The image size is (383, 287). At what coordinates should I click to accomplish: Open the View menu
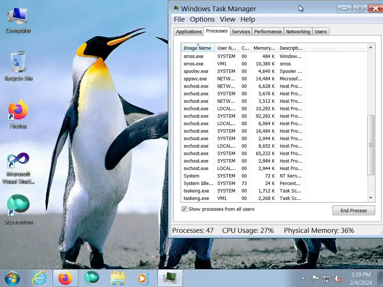[227, 19]
